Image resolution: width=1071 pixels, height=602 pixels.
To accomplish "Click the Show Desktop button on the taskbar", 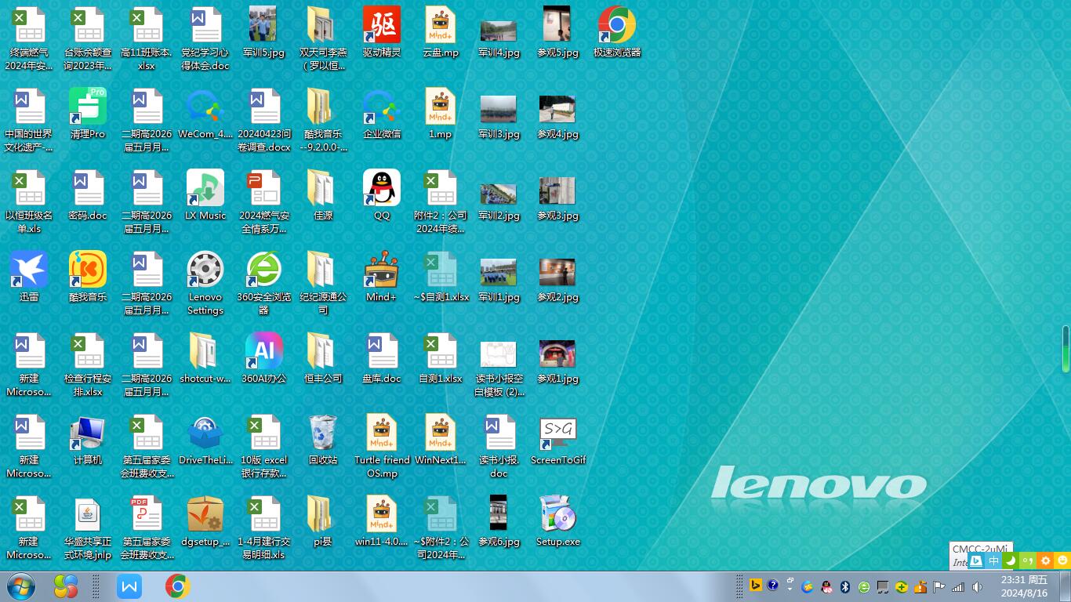I will 1065,586.
